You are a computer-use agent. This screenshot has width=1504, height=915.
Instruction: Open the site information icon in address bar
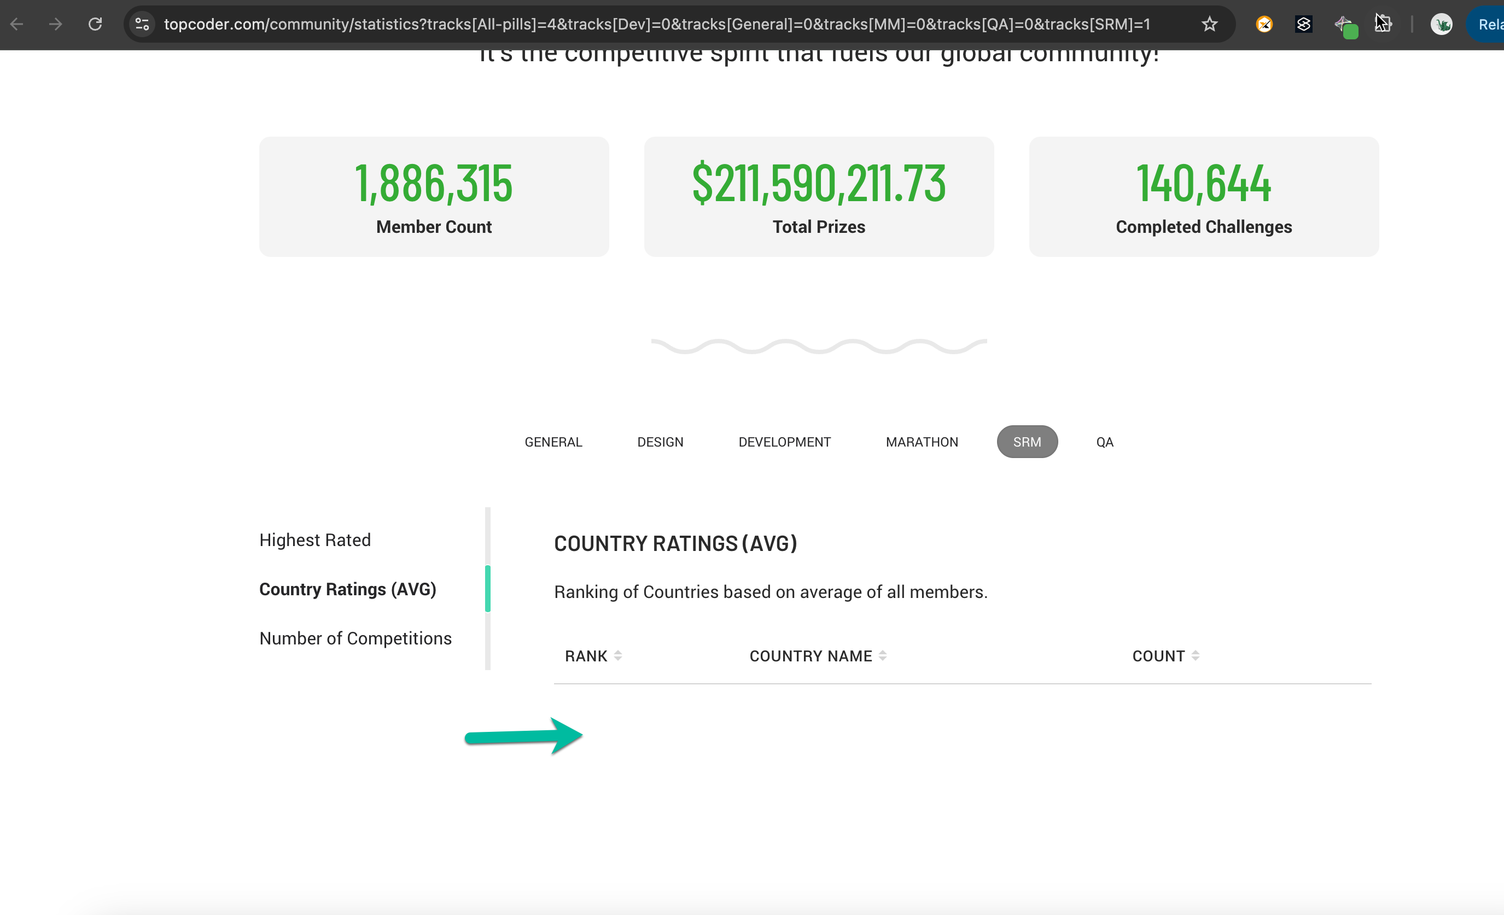pos(142,25)
